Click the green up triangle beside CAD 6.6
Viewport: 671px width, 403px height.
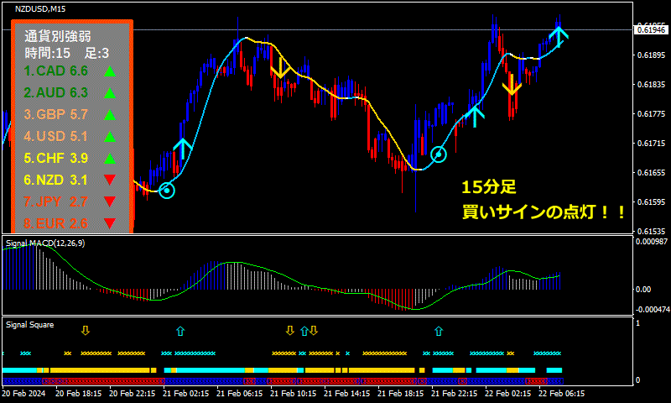tap(108, 71)
